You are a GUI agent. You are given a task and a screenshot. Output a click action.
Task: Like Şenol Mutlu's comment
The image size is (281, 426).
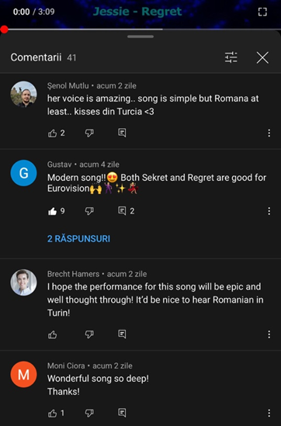pos(52,133)
